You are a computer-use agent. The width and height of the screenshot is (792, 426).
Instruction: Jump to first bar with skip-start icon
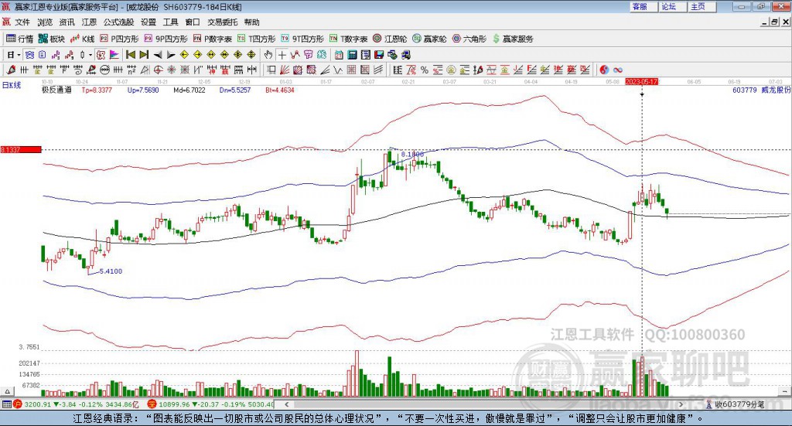tap(131, 55)
